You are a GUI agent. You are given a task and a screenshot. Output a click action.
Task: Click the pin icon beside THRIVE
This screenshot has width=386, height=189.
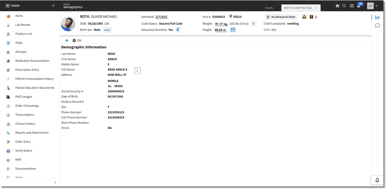[x=53, y=6]
